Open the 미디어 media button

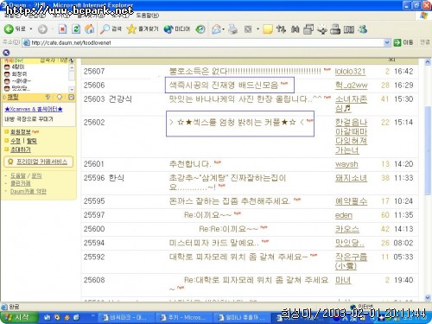pos(177,29)
